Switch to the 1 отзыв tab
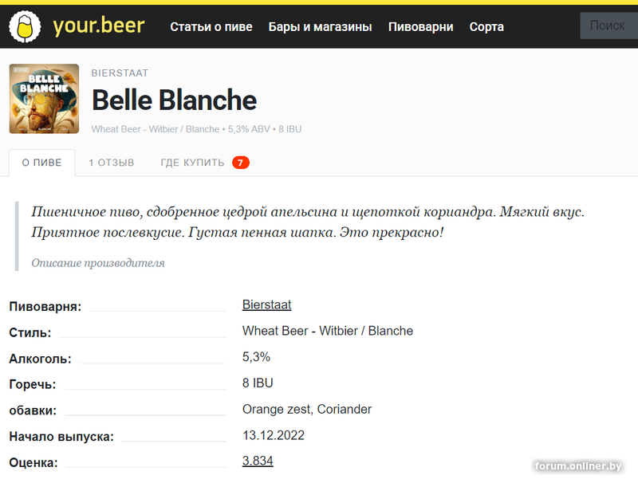Image resolution: width=638 pixels, height=483 pixels. point(112,163)
